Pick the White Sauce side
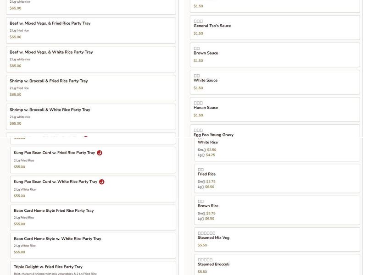Screen dimensions: 367x275 274,82
